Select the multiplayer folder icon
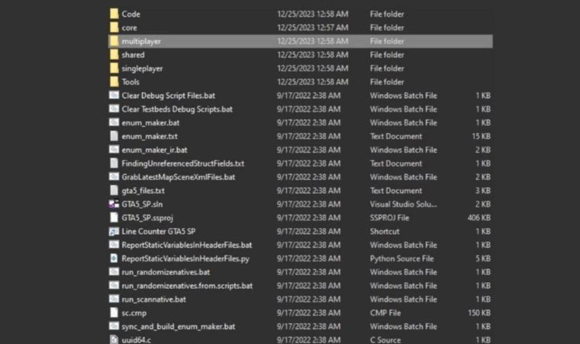The height and width of the screenshot is (344, 580). click(x=114, y=41)
